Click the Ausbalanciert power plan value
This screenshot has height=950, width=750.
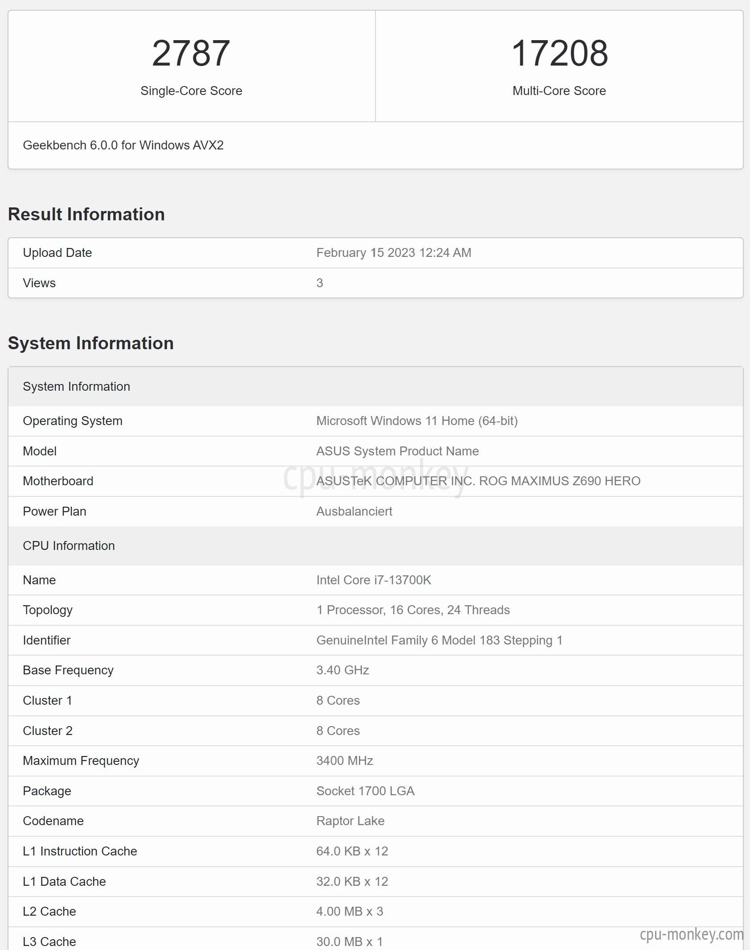pyautogui.click(x=354, y=511)
